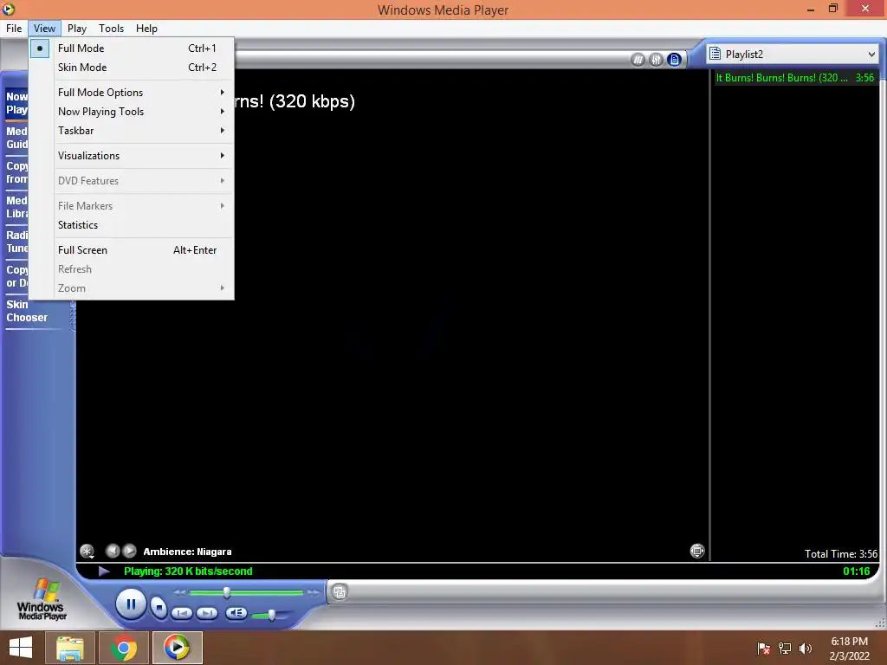Click the volume slider thumb
This screenshot has width=887, height=665.
[272, 615]
